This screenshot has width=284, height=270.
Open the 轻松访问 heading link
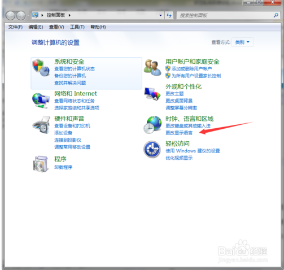(x=177, y=143)
